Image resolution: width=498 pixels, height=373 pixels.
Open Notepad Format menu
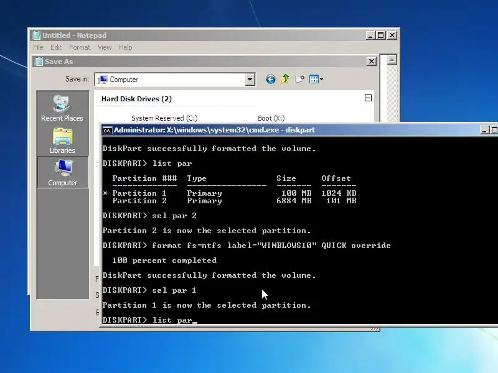tap(80, 47)
